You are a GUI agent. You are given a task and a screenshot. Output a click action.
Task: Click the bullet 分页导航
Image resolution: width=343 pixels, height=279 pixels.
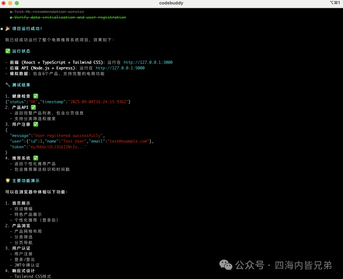coord(21,243)
